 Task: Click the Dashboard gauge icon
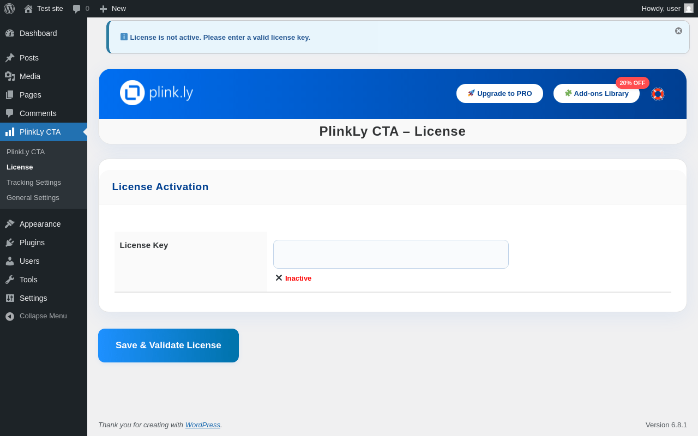point(10,33)
